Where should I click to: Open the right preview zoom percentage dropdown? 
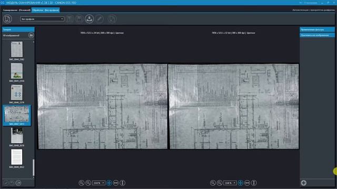[x=230, y=183]
